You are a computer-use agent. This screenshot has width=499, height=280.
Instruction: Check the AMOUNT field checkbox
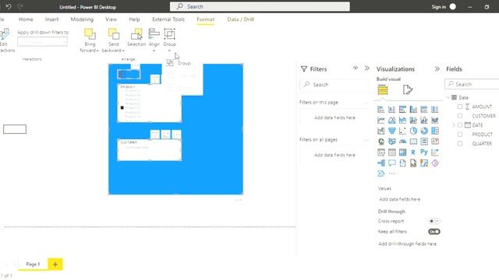460,107
